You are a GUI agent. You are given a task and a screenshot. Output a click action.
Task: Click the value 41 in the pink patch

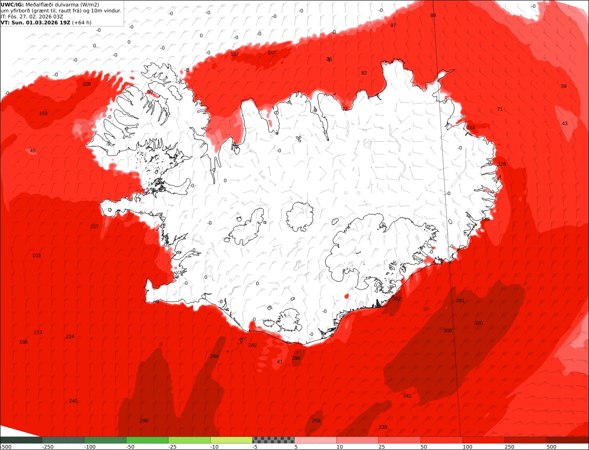[x=280, y=362]
